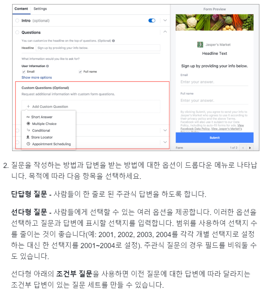Click the blue Submit button
The height and width of the screenshot is (290, 262).
pyautogui.click(x=215, y=137)
